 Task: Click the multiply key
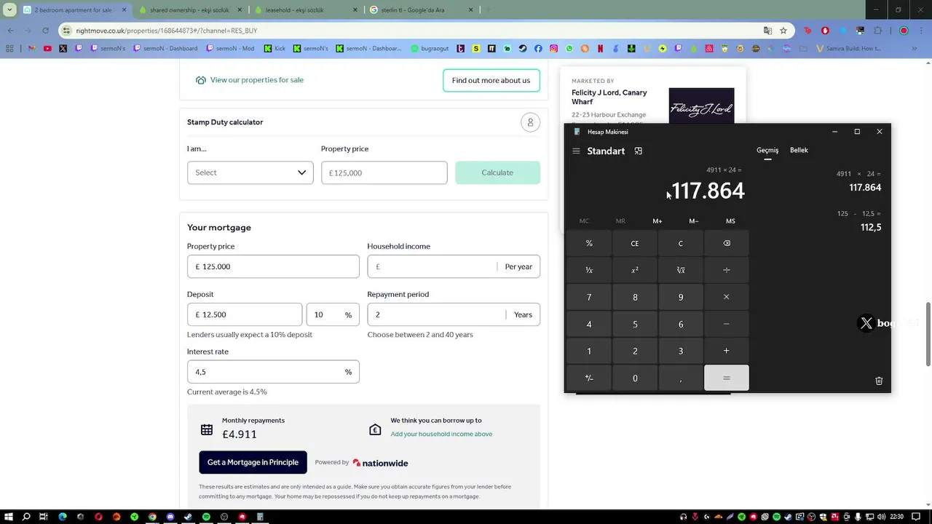click(x=727, y=297)
